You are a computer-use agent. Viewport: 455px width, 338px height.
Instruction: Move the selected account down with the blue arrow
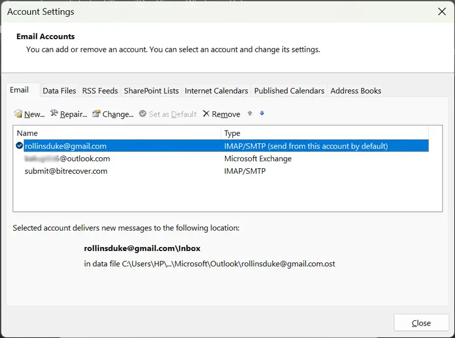(262, 114)
